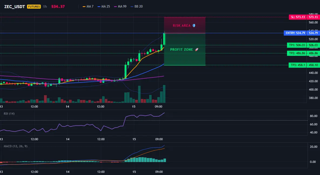Click the ZEC_USDT symbol name

(x=15, y=6)
